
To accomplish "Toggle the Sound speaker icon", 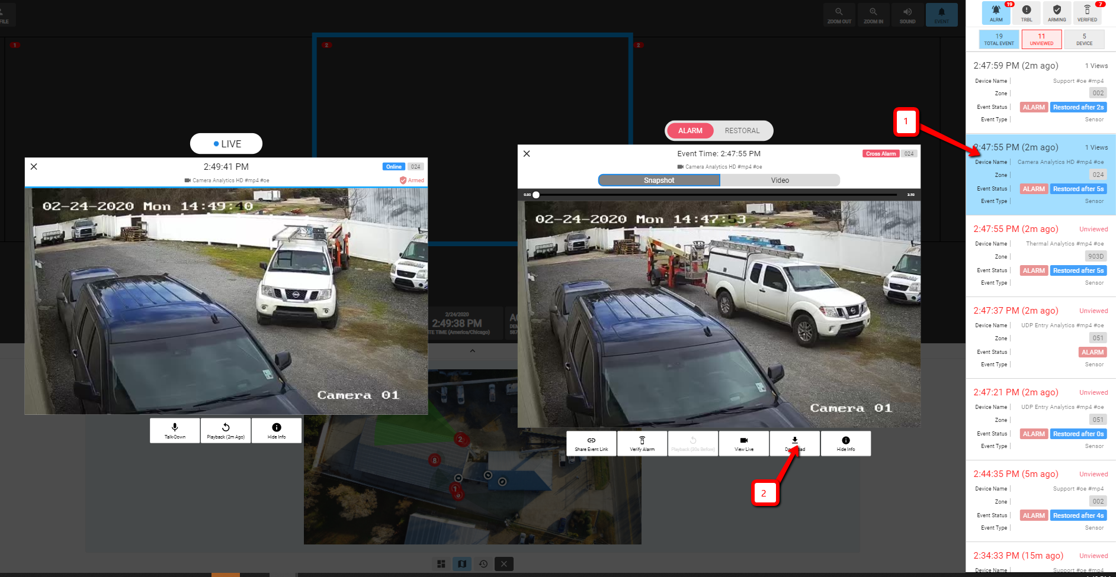I will [x=907, y=15].
